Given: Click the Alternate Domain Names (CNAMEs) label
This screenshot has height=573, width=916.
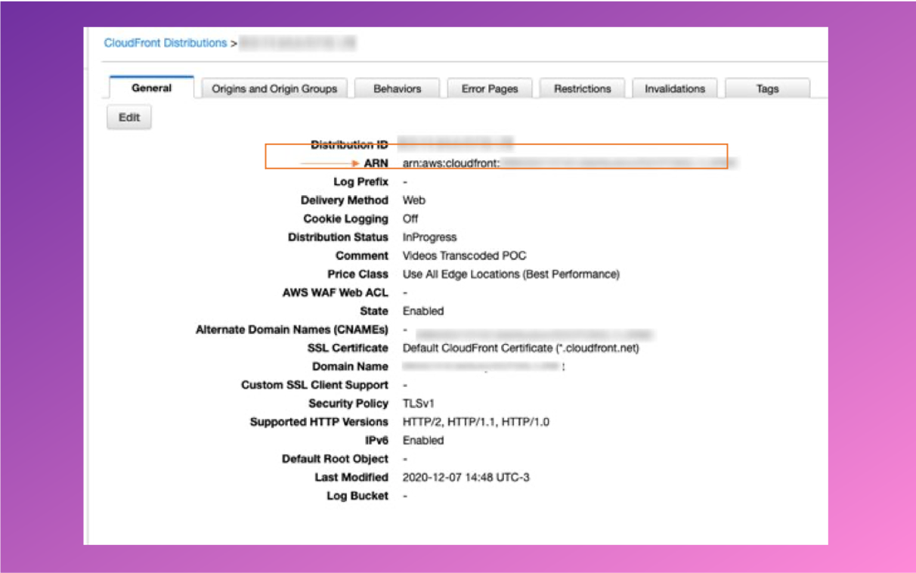Looking at the screenshot, I should (x=292, y=330).
